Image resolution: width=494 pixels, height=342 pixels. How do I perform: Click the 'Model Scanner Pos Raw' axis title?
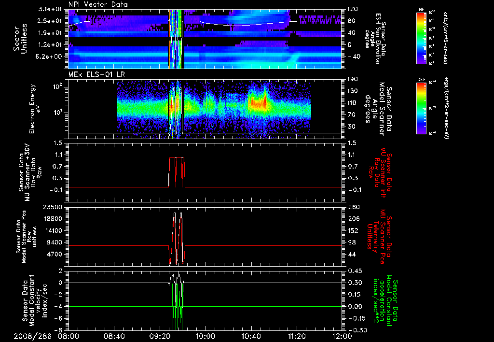26,237
